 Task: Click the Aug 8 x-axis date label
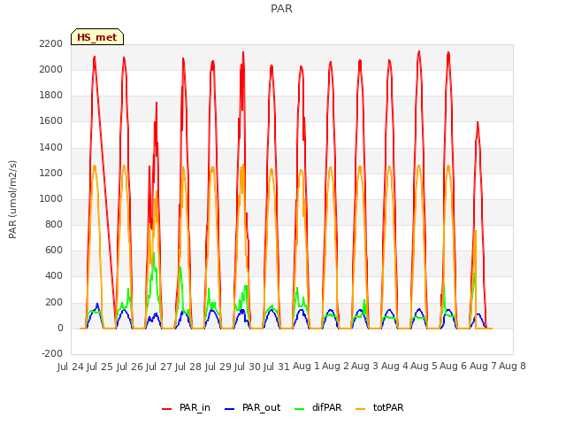pyautogui.click(x=512, y=367)
